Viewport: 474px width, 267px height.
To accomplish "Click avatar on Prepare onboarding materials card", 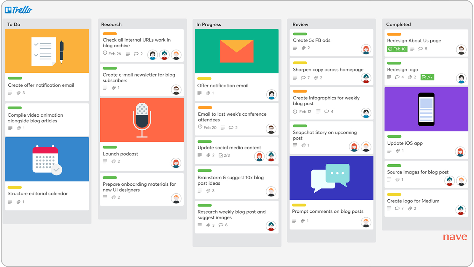I will [176, 198].
